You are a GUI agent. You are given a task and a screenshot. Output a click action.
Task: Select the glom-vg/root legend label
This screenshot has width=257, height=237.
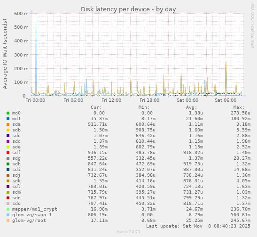(x=29, y=221)
